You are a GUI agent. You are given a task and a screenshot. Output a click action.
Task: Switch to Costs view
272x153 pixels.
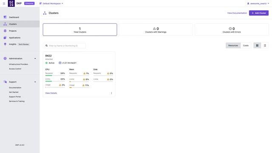pyautogui.click(x=246, y=45)
